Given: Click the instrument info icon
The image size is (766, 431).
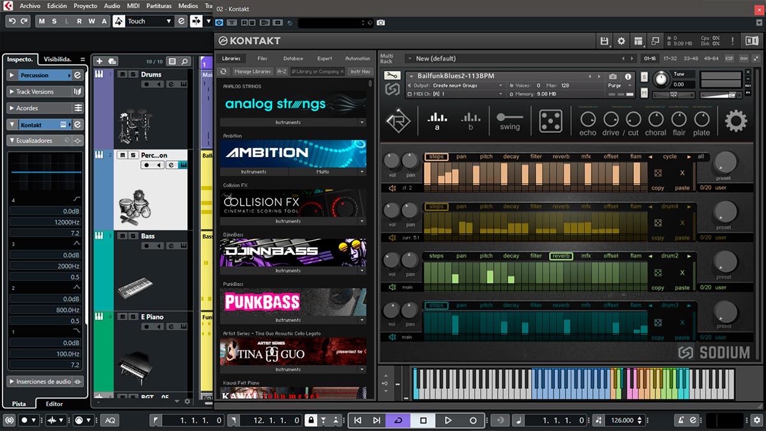Looking at the screenshot, I should pyautogui.click(x=628, y=77).
